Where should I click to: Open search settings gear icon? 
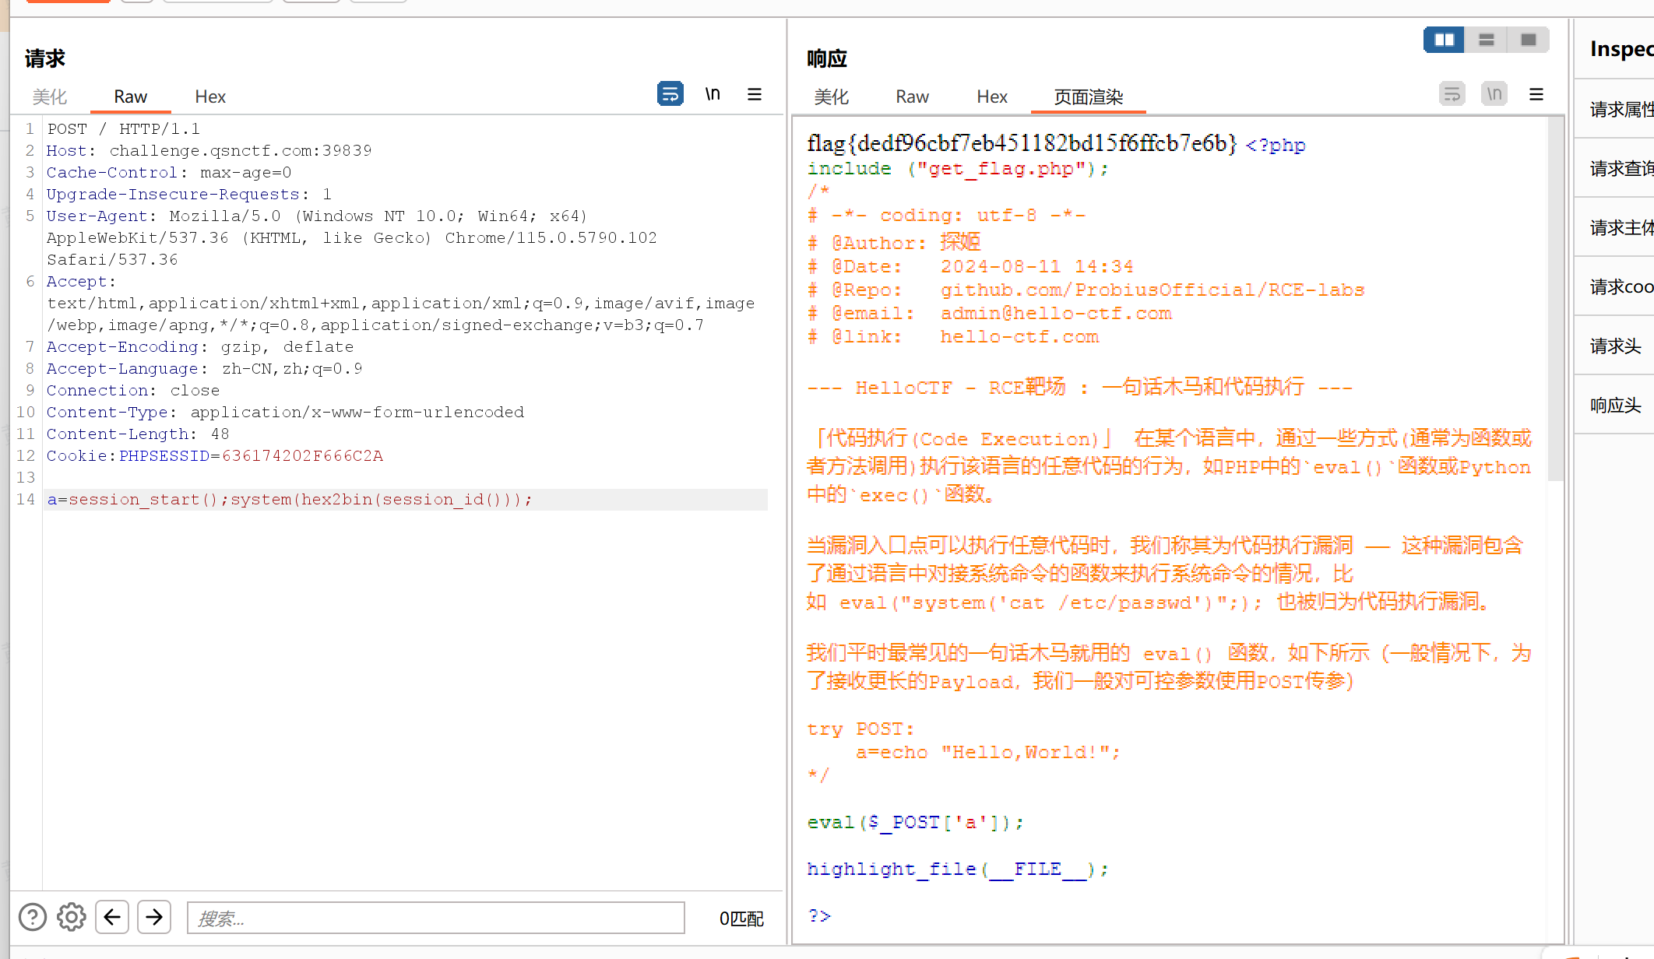pos(71,917)
